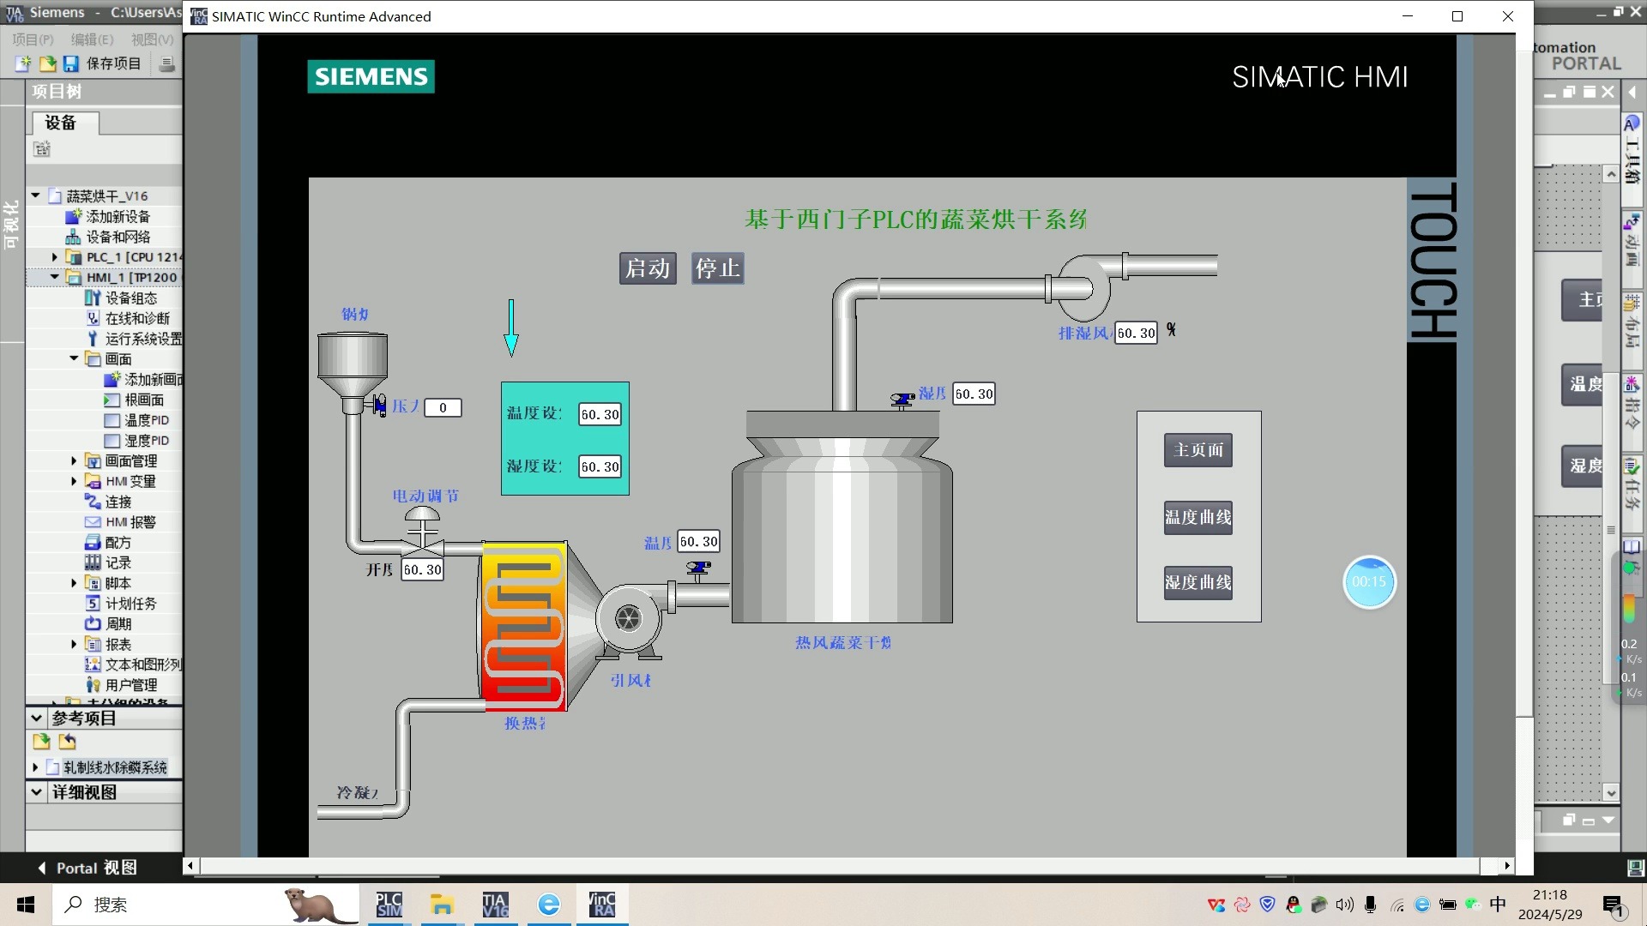Click the humidity sensor icon
The width and height of the screenshot is (1647, 926).
point(902,400)
